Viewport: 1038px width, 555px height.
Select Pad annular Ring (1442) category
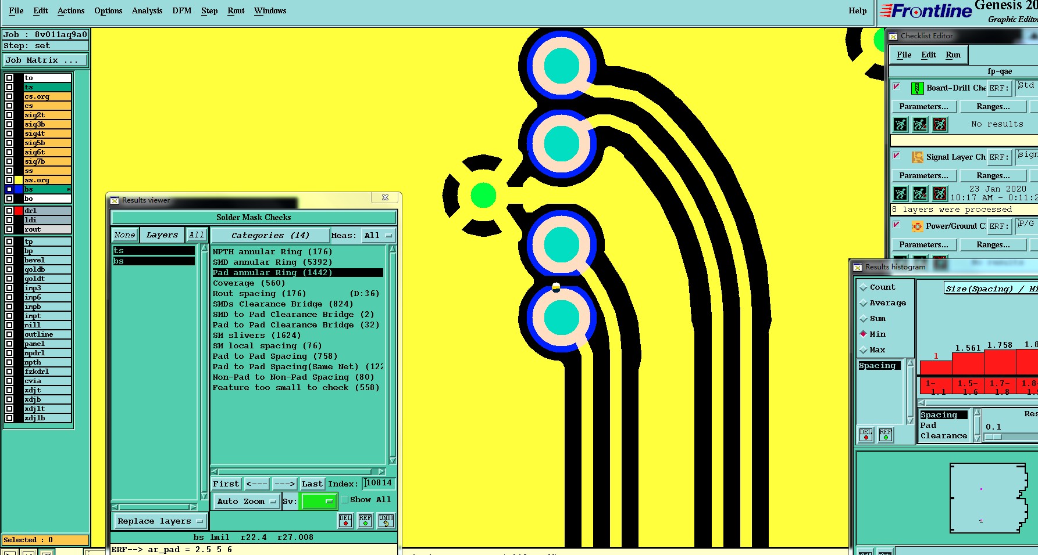(297, 273)
